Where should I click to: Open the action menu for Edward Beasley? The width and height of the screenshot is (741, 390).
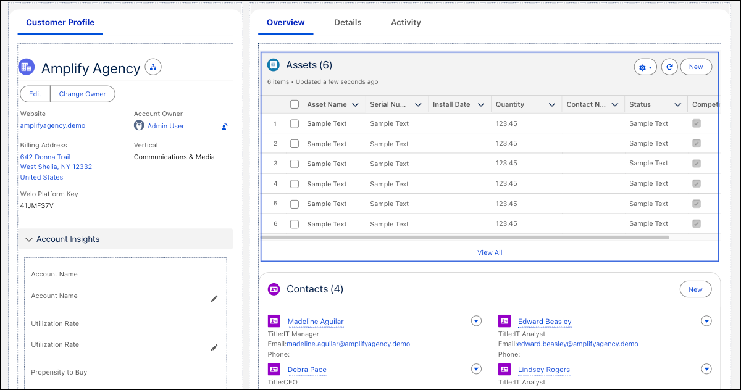(x=707, y=321)
